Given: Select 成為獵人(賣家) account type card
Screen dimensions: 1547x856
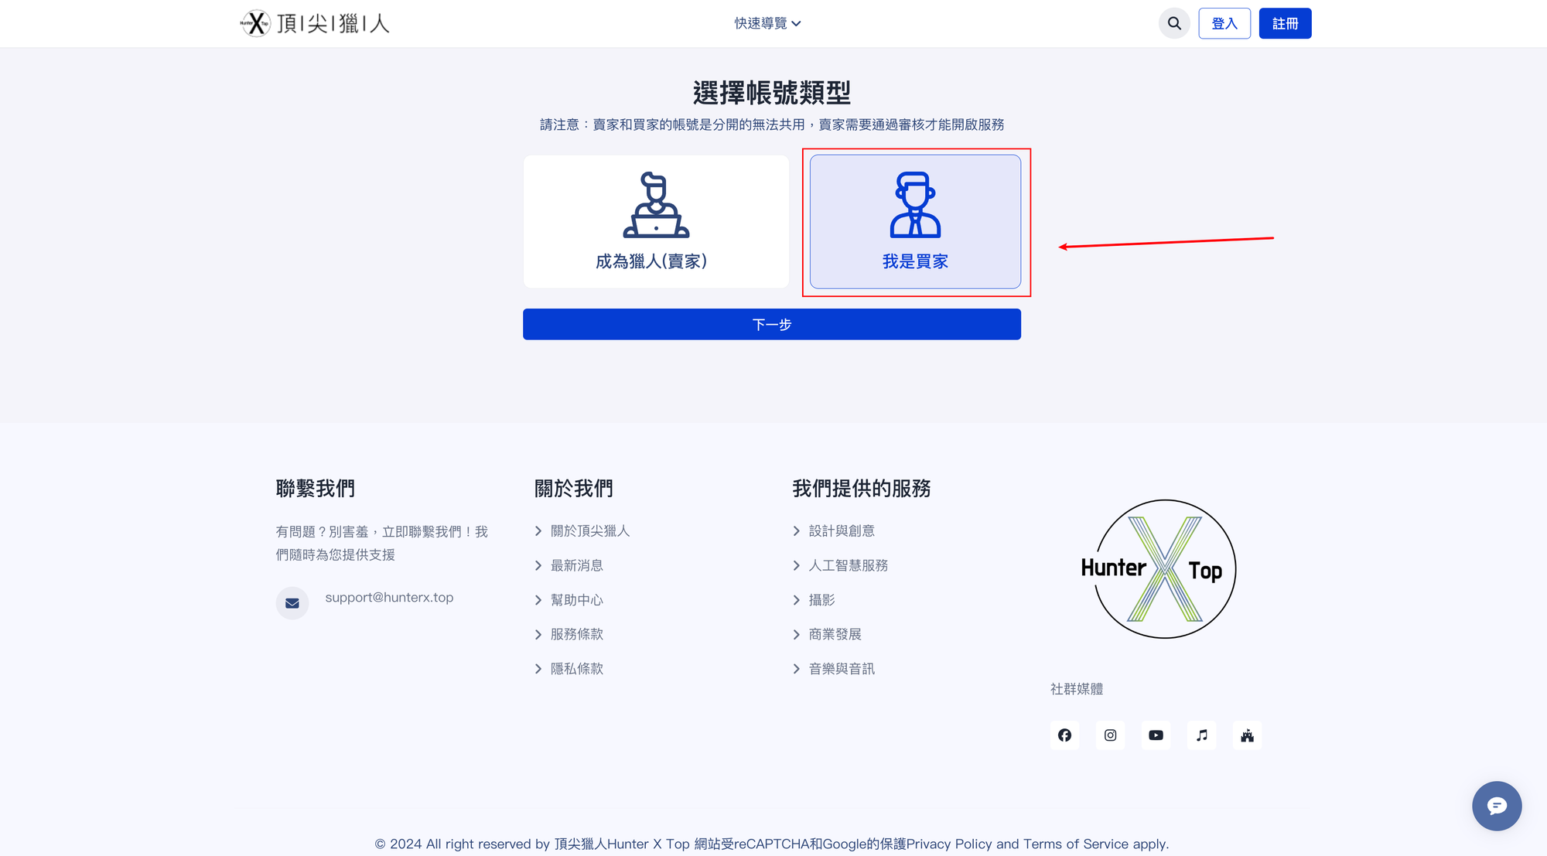Looking at the screenshot, I should (656, 222).
